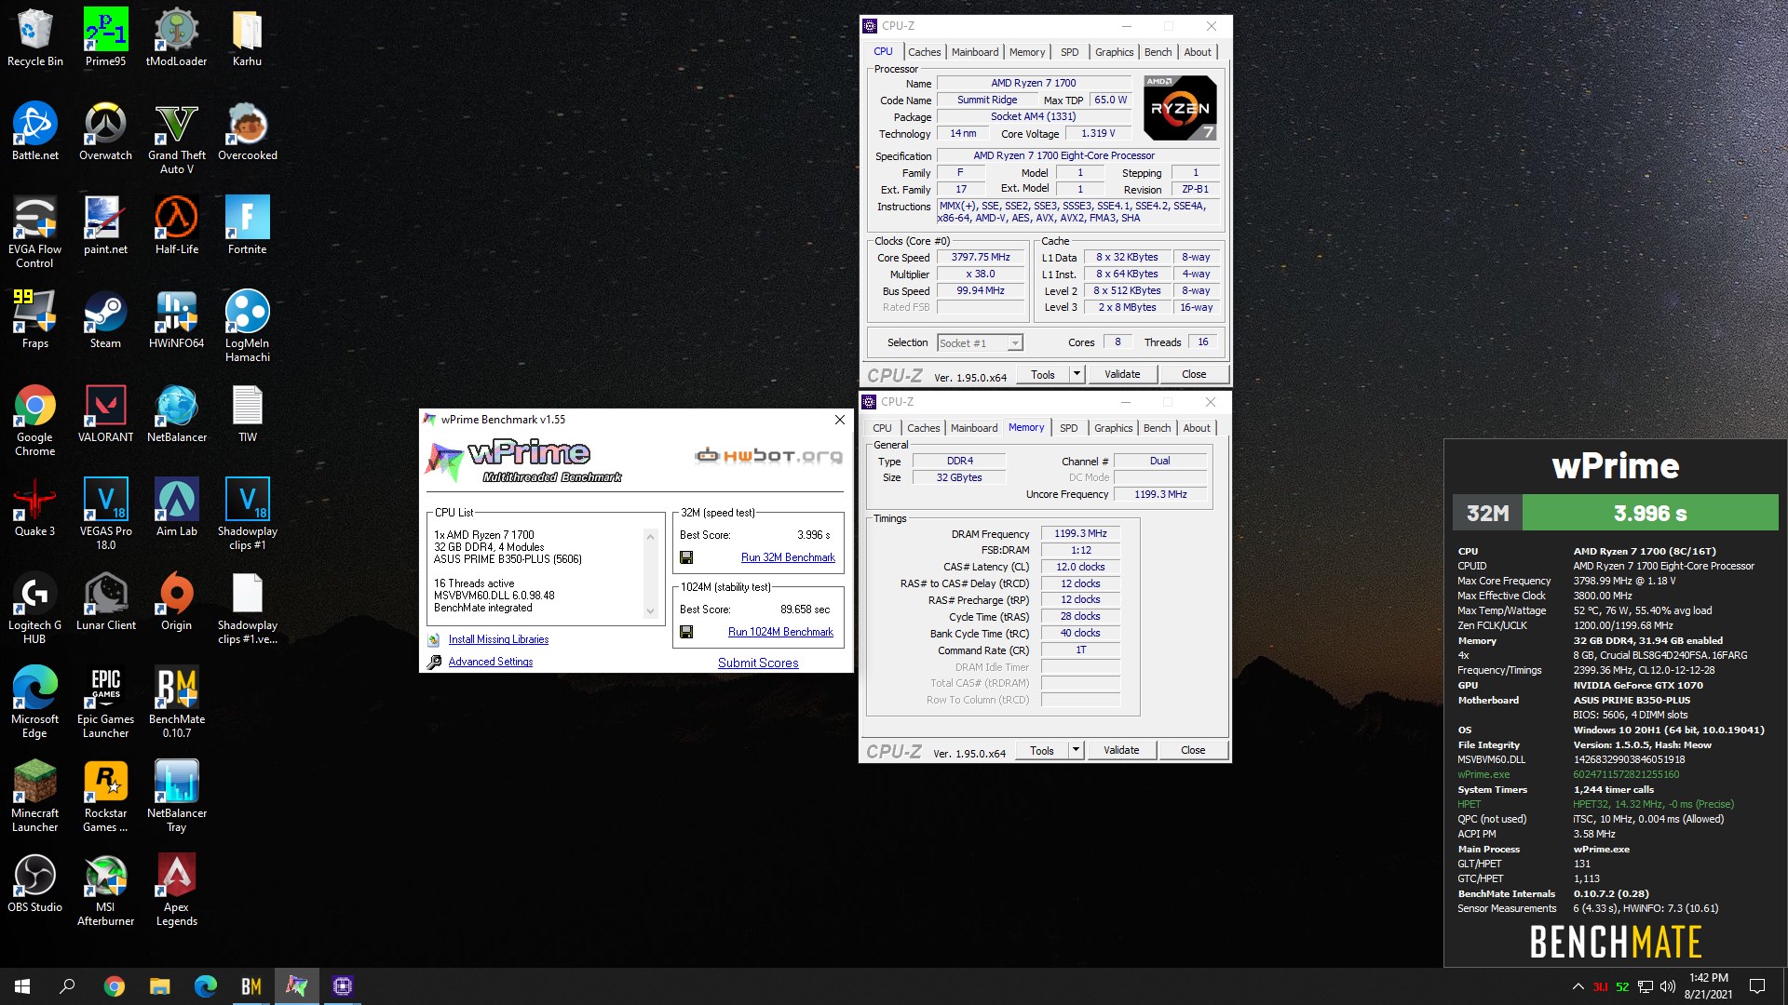Select the Steam desktop shortcut

(x=105, y=319)
